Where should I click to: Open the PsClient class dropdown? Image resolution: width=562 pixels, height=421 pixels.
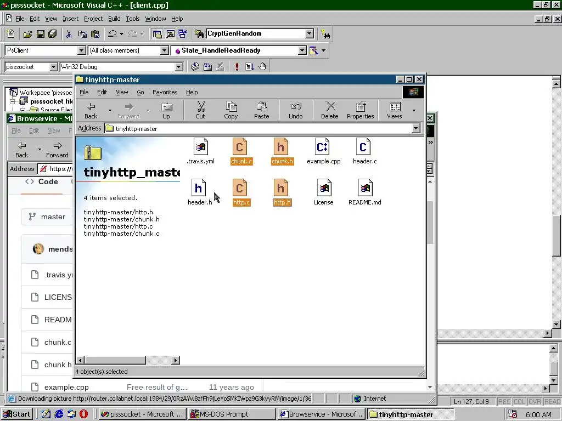point(81,50)
